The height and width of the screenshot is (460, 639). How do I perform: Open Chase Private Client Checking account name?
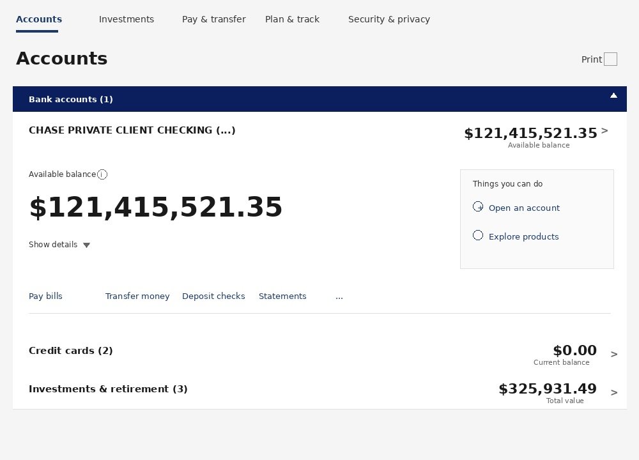click(132, 130)
